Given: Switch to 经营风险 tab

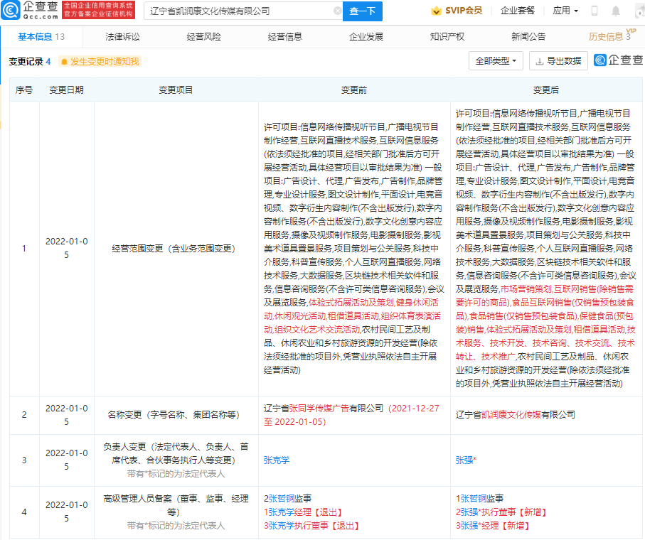Looking at the screenshot, I should point(203,36).
